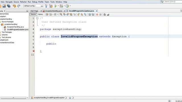
Task: Close the Start Page tab
Action: pyautogui.click(x=41, y=11)
